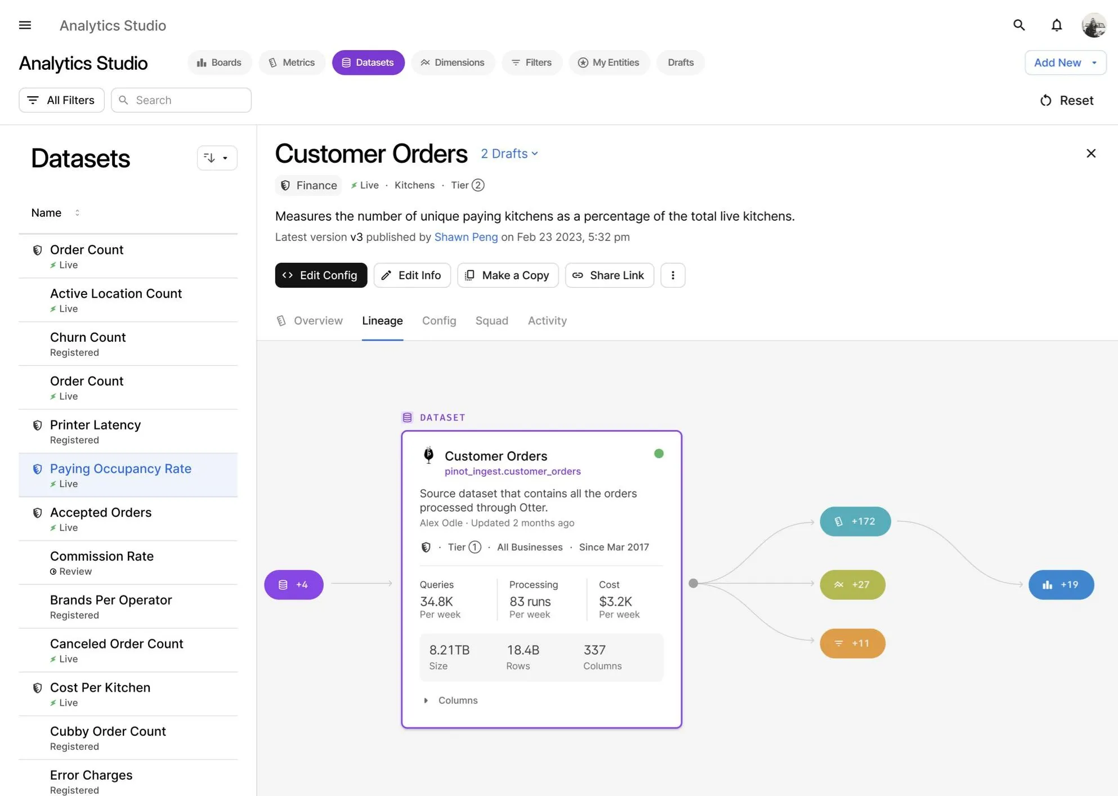Viewport: 1118px width, 796px height.
Task: Click shield icon beside Cost Per Kitchen
Action: [x=37, y=688]
